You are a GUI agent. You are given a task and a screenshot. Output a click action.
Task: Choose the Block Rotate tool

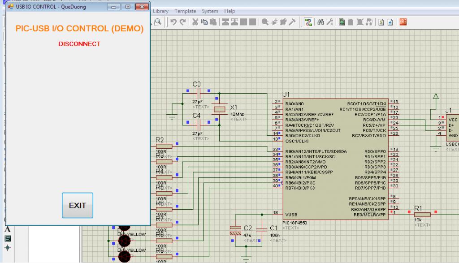[x=243, y=22]
